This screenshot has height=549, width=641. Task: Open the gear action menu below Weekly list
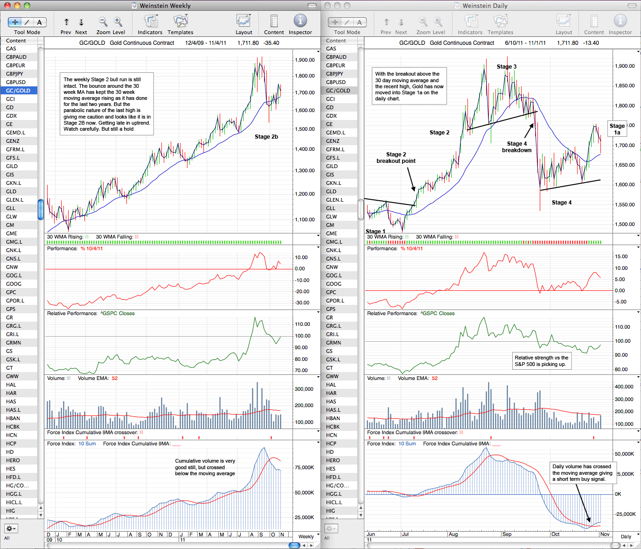coord(11,528)
